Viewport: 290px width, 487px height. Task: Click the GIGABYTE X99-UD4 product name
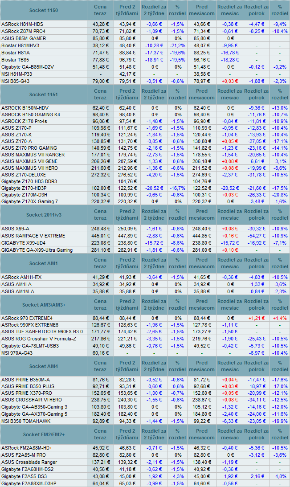(23, 243)
